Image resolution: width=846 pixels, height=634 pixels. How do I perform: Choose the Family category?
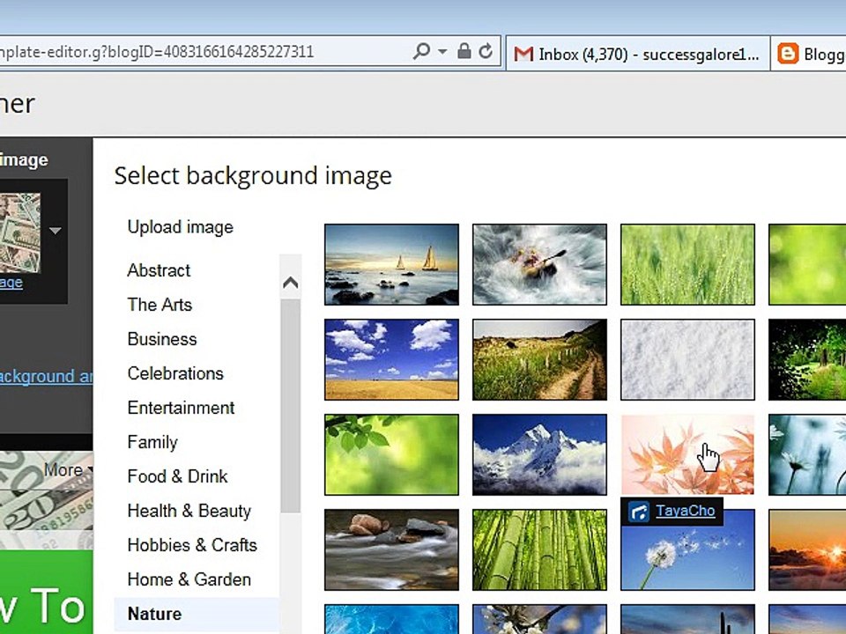pyautogui.click(x=152, y=442)
